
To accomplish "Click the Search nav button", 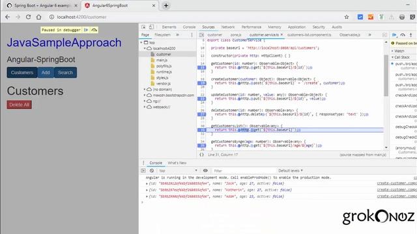I will (65, 72).
